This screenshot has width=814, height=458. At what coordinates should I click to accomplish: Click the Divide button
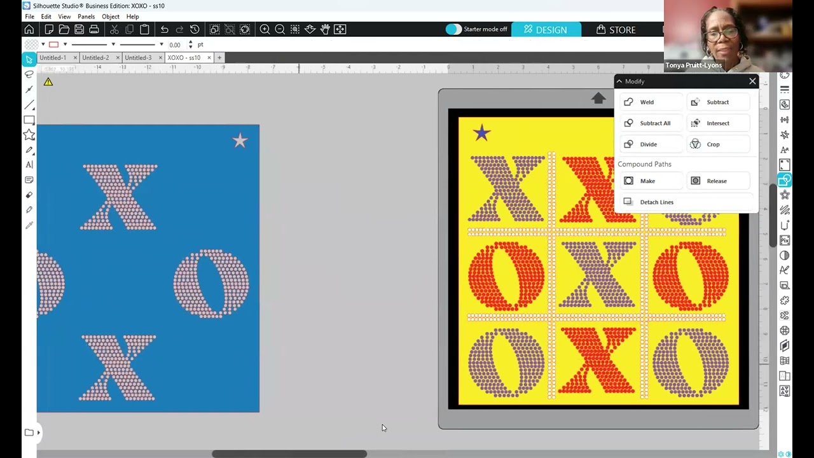651,144
